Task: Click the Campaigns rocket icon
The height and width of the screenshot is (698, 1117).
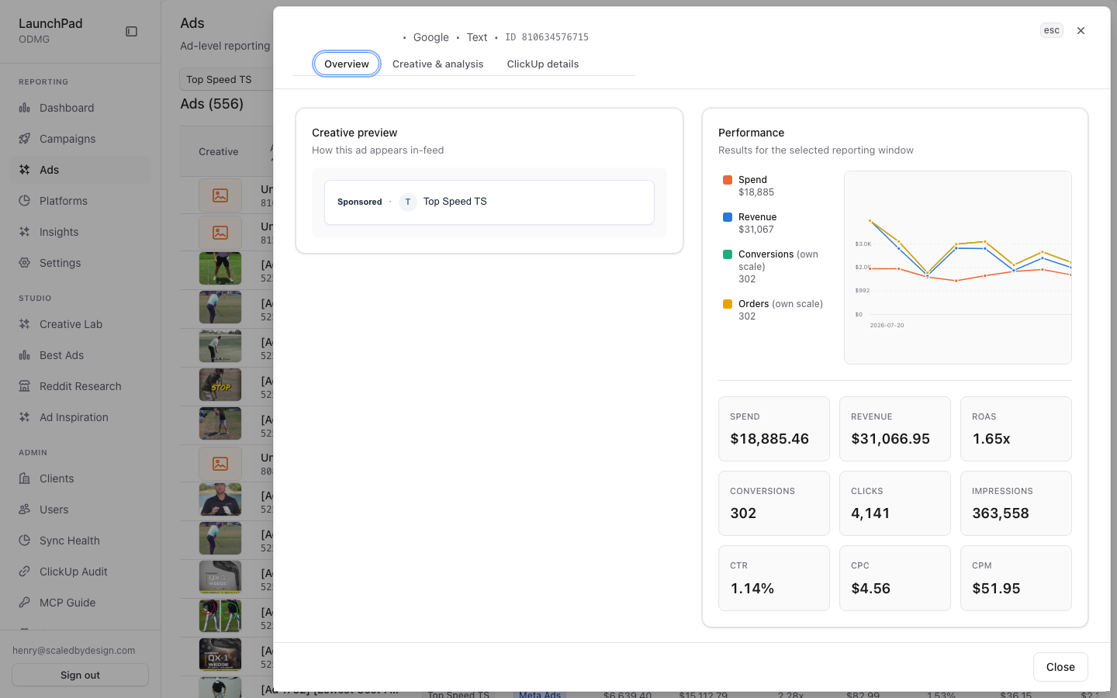Action: coord(25,139)
